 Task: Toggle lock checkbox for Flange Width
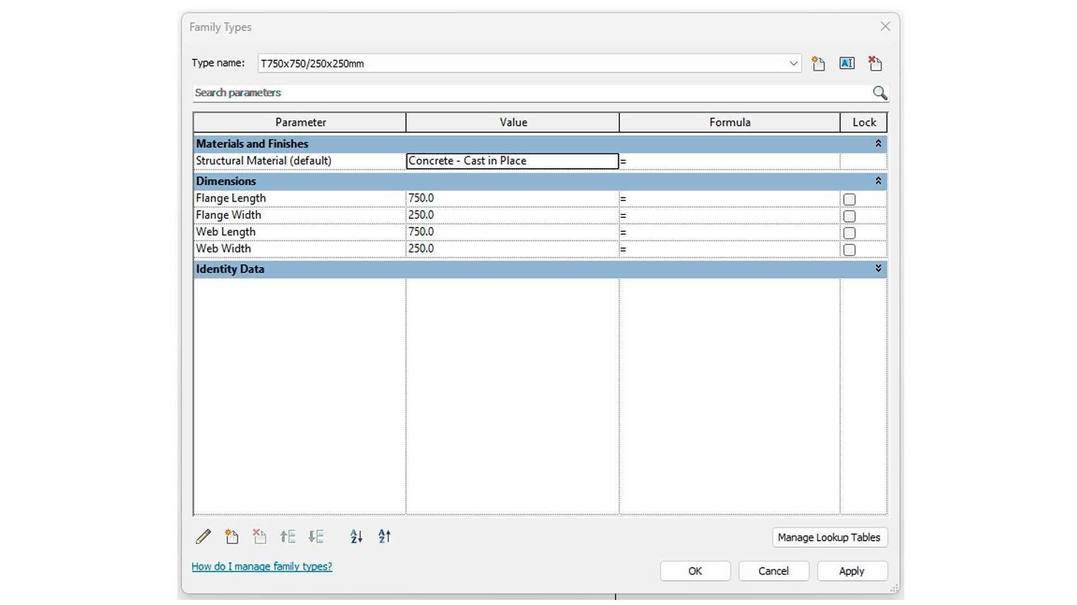tap(849, 216)
